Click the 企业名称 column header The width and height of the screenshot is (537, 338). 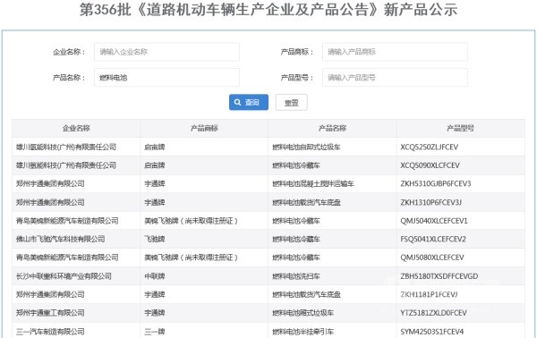pos(76,128)
